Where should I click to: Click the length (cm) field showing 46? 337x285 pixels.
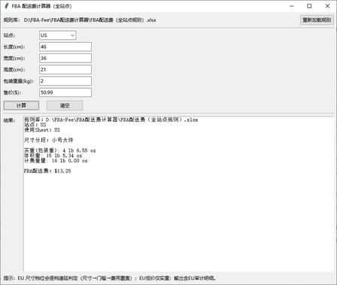(x=65, y=47)
